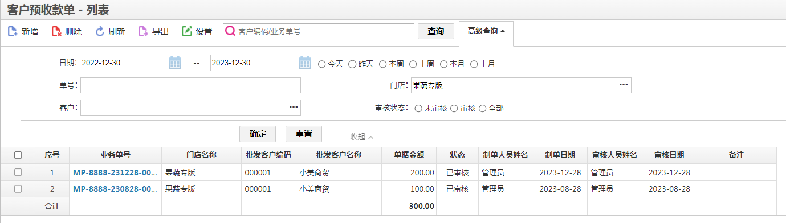Click the 客户 input field
Screen dimensions: 786x223
click(183, 108)
